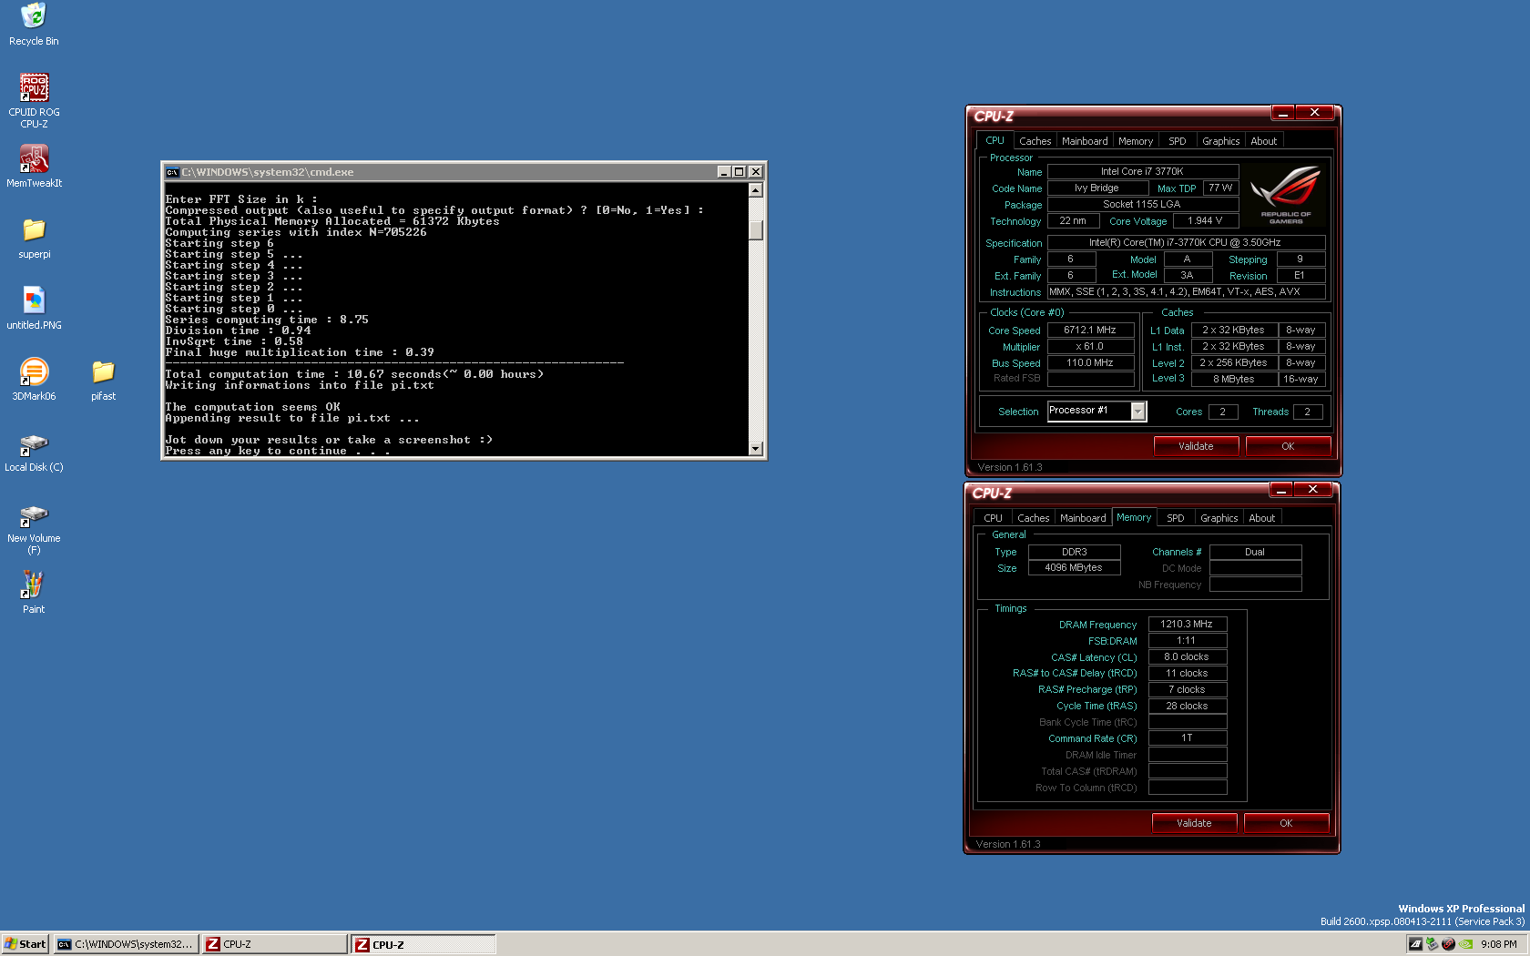
Task: Click the taskbar clock showing 9:08 PM
Action: click(1498, 944)
